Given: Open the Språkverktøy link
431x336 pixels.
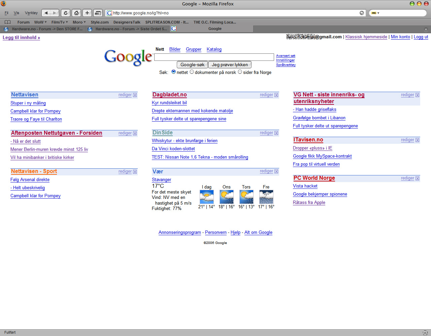Looking at the screenshot, I should (286, 65).
